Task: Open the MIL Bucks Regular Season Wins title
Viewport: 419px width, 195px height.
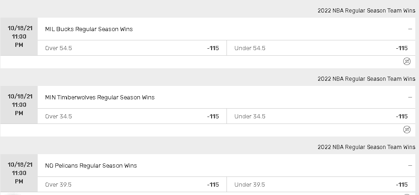Action: pyautogui.click(x=89, y=29)
